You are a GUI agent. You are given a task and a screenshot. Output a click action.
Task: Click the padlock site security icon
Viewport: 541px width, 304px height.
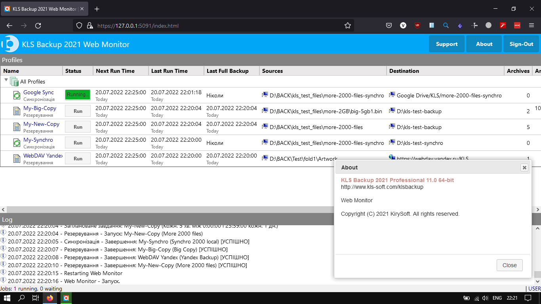click(x=90, y=25)
